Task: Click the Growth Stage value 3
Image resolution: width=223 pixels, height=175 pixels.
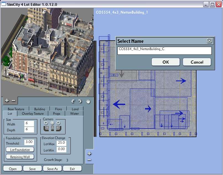Action: [67, 160]
